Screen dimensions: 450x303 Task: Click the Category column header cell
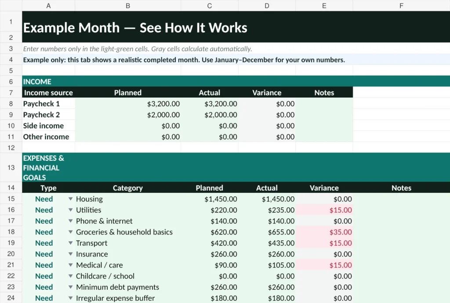coord(128,188)
